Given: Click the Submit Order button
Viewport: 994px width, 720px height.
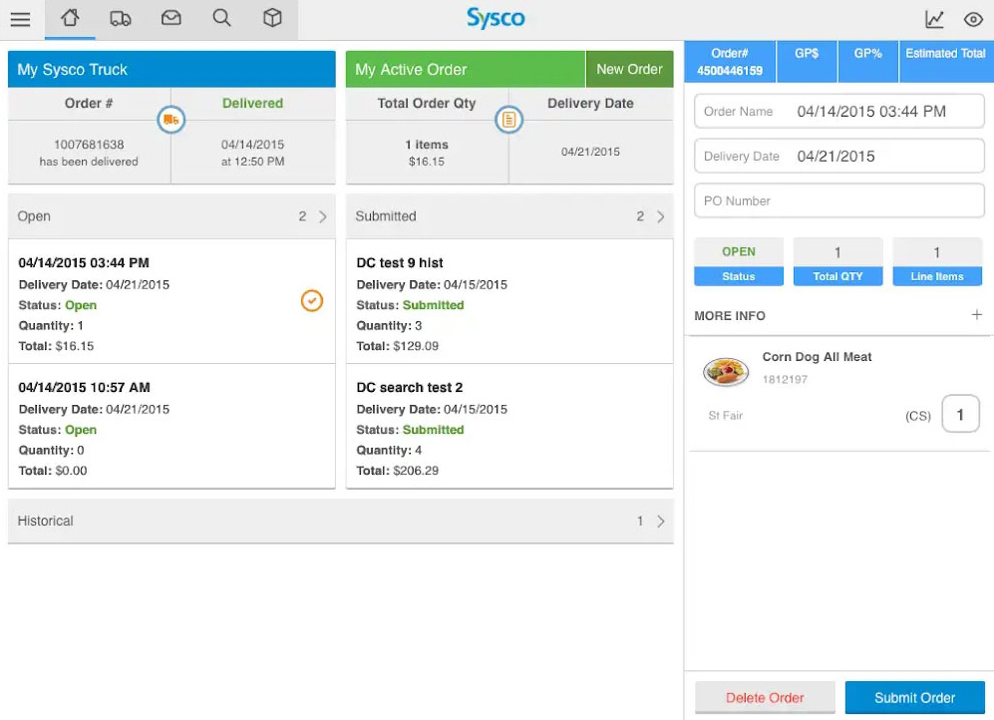Looking at the screenshot, I should point(915,698).
